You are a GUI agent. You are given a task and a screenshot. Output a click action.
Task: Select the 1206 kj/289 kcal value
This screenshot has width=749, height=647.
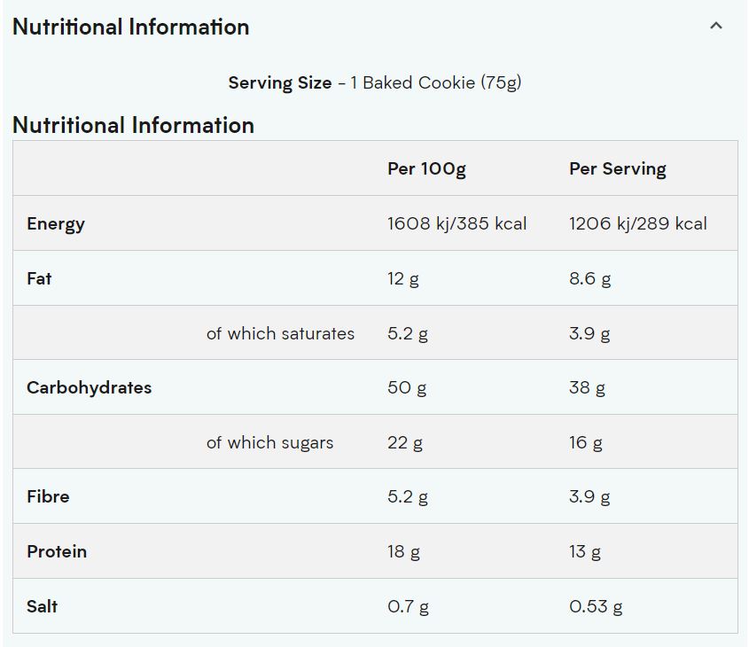[637, 223]
